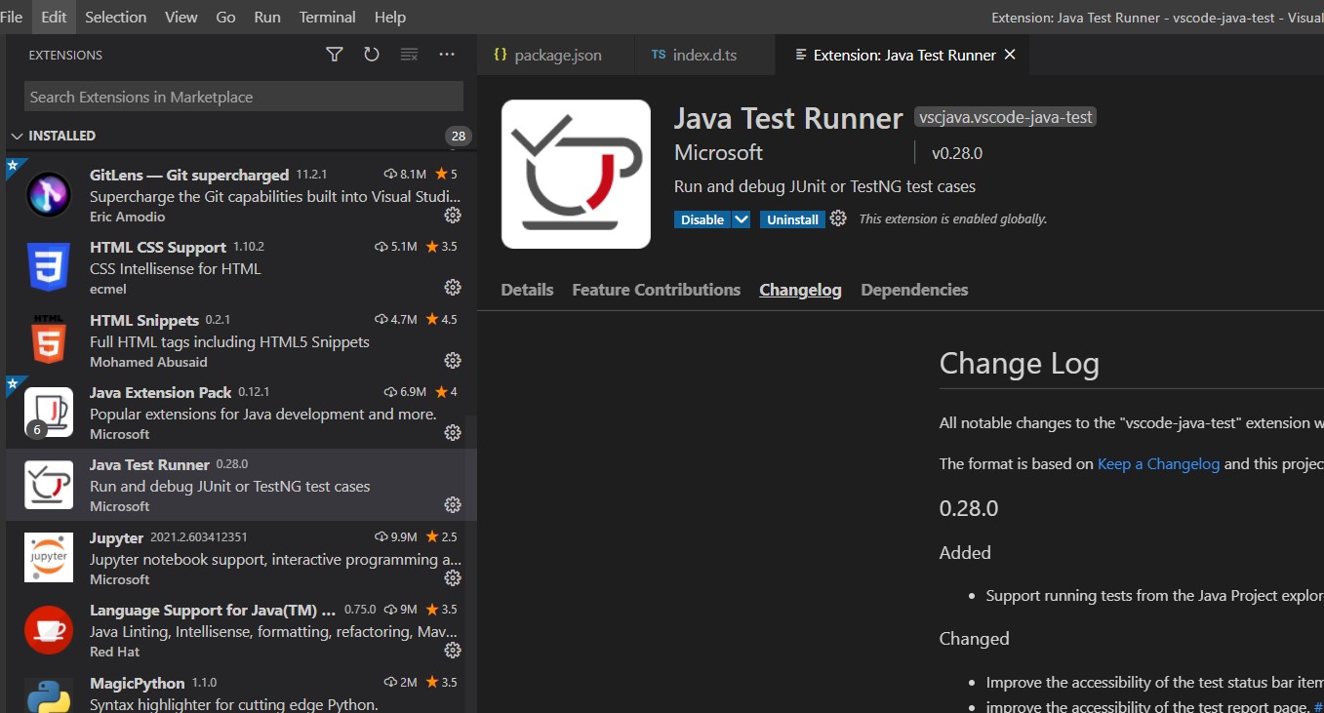Open GitLens manage gear icon
Viewport: 1324px width, 713px height.
pyautogui.click(x=453, y=216)
